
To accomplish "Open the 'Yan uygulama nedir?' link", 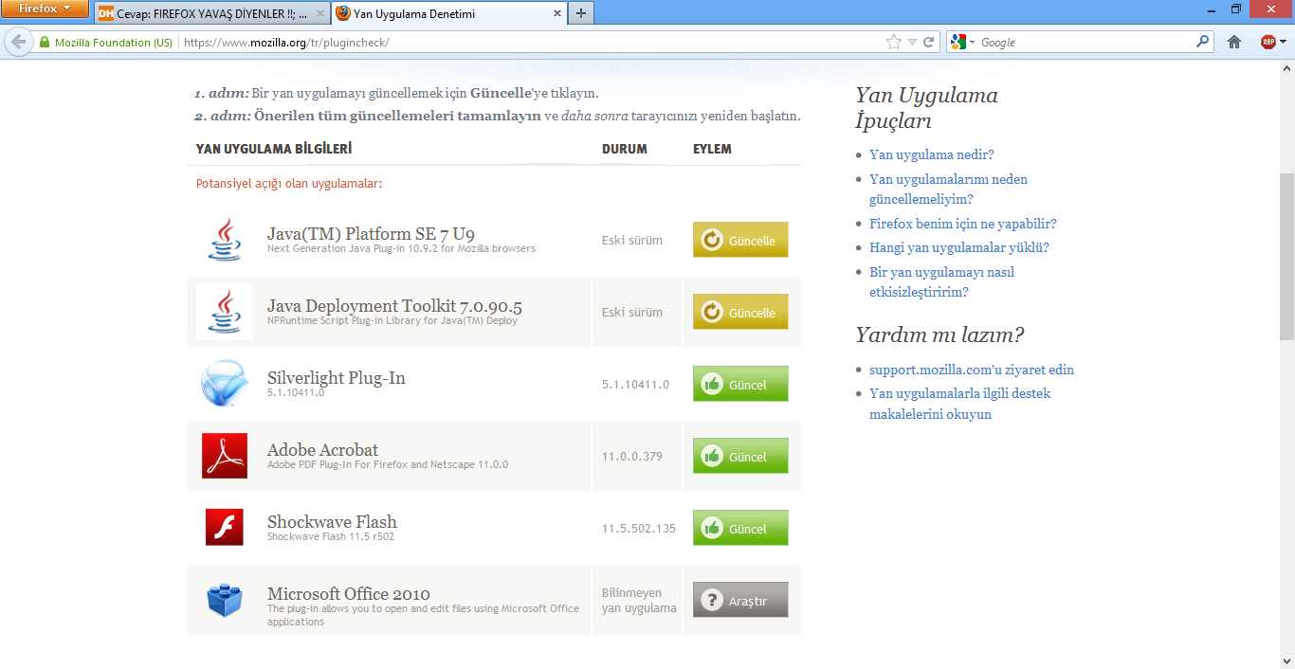I will [x=931, y=154].
